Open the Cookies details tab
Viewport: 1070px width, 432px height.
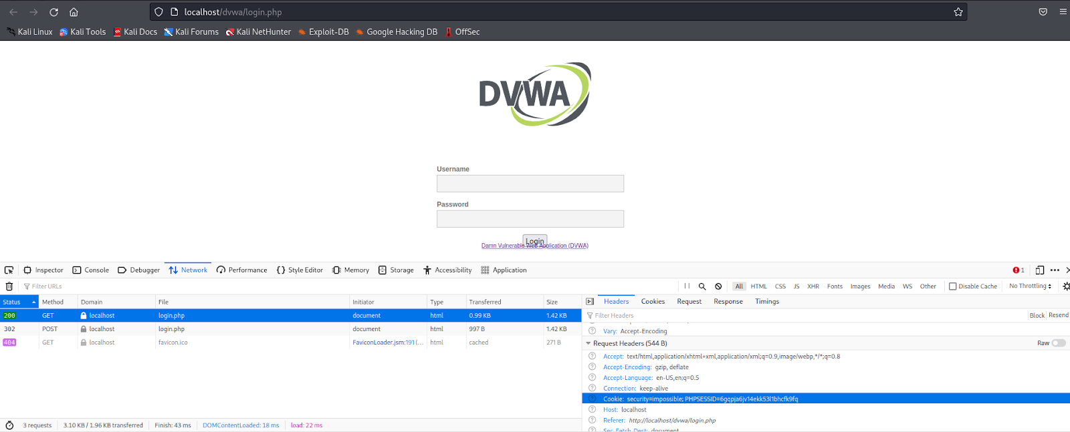653,302
